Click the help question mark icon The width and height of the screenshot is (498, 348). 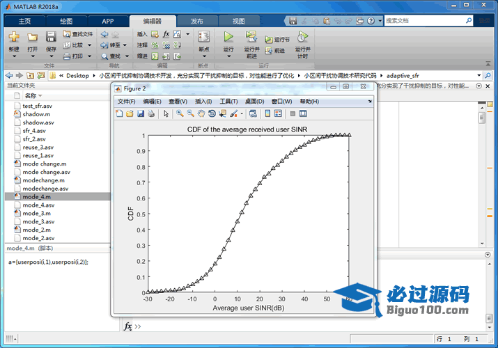pos(371,21)
